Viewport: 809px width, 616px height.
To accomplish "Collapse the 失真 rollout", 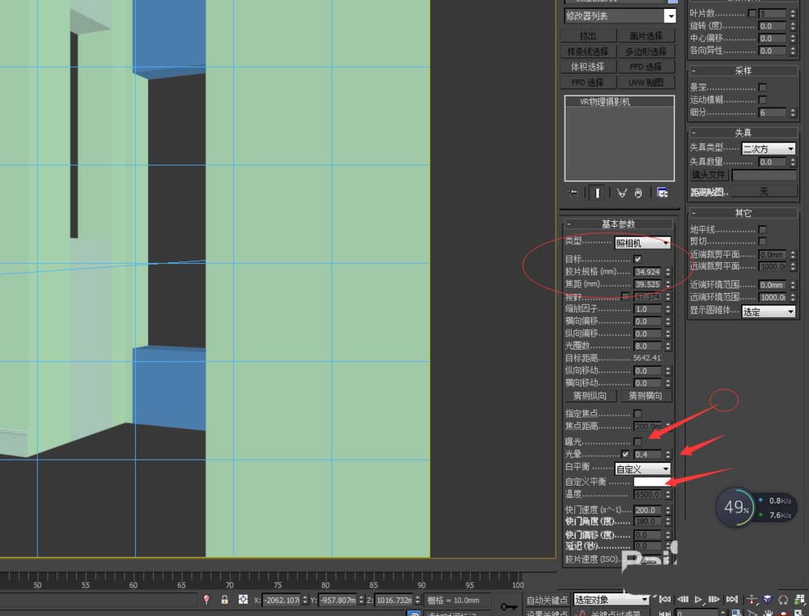I will [743, 133].
